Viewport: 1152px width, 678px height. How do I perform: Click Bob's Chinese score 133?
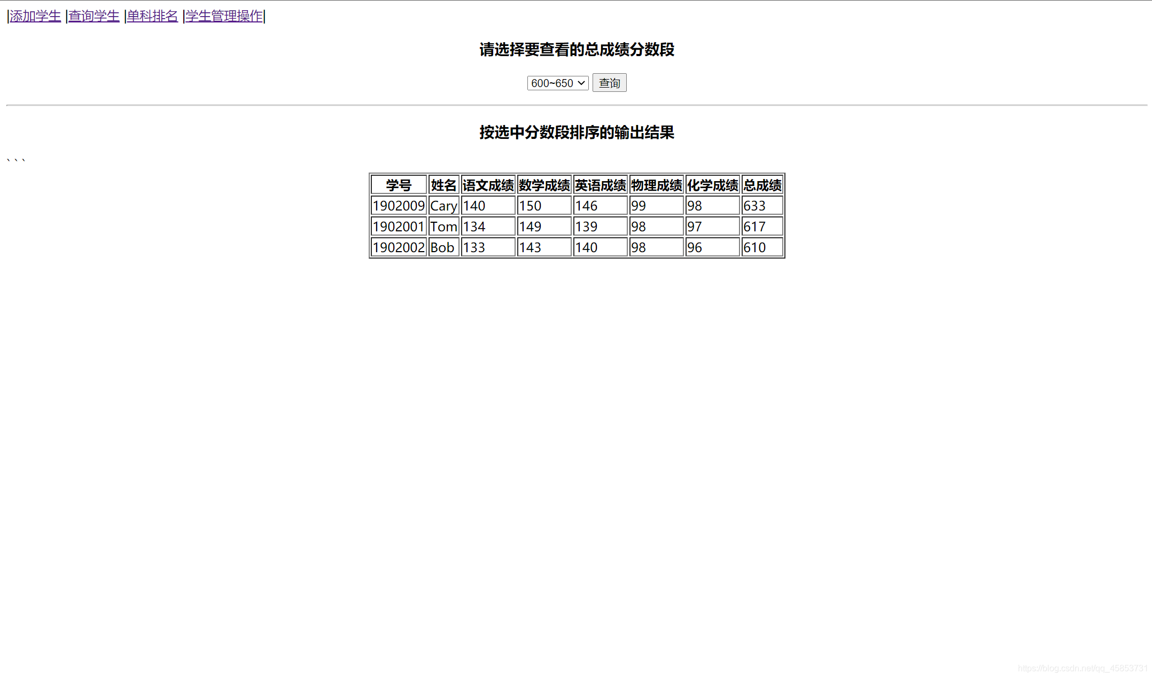(488, 247)
